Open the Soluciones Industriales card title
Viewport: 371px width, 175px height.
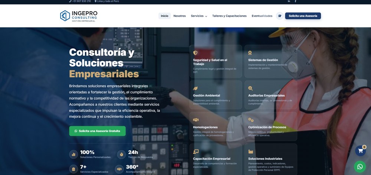(265, 159)
